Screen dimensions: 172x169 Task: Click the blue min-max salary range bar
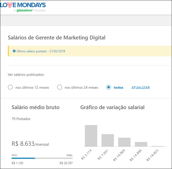(23, 158)
